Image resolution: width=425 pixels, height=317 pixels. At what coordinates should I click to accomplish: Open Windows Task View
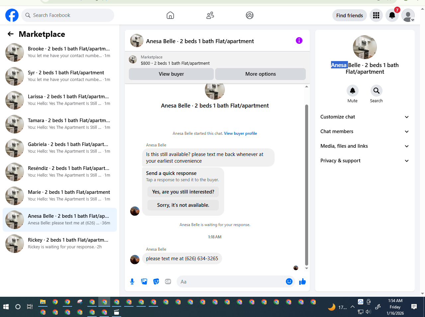tap(30, 307)
